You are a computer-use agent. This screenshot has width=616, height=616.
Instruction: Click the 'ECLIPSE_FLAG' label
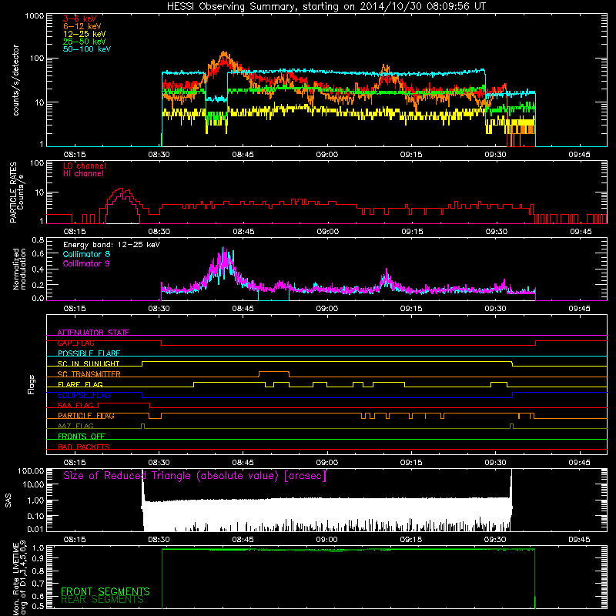coord(84,395)
